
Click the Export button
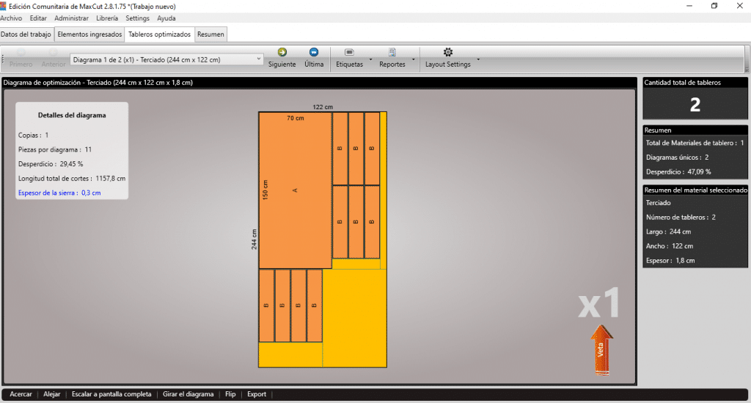point(257,394)
